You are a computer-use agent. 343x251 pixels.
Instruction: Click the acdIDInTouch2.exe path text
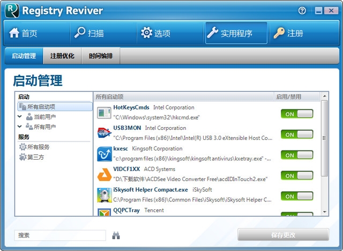190,179
